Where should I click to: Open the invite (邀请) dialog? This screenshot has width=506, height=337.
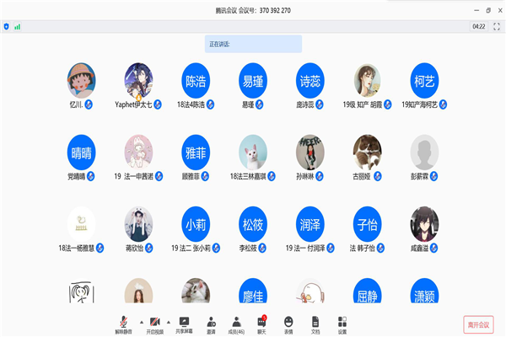(211, 323)
